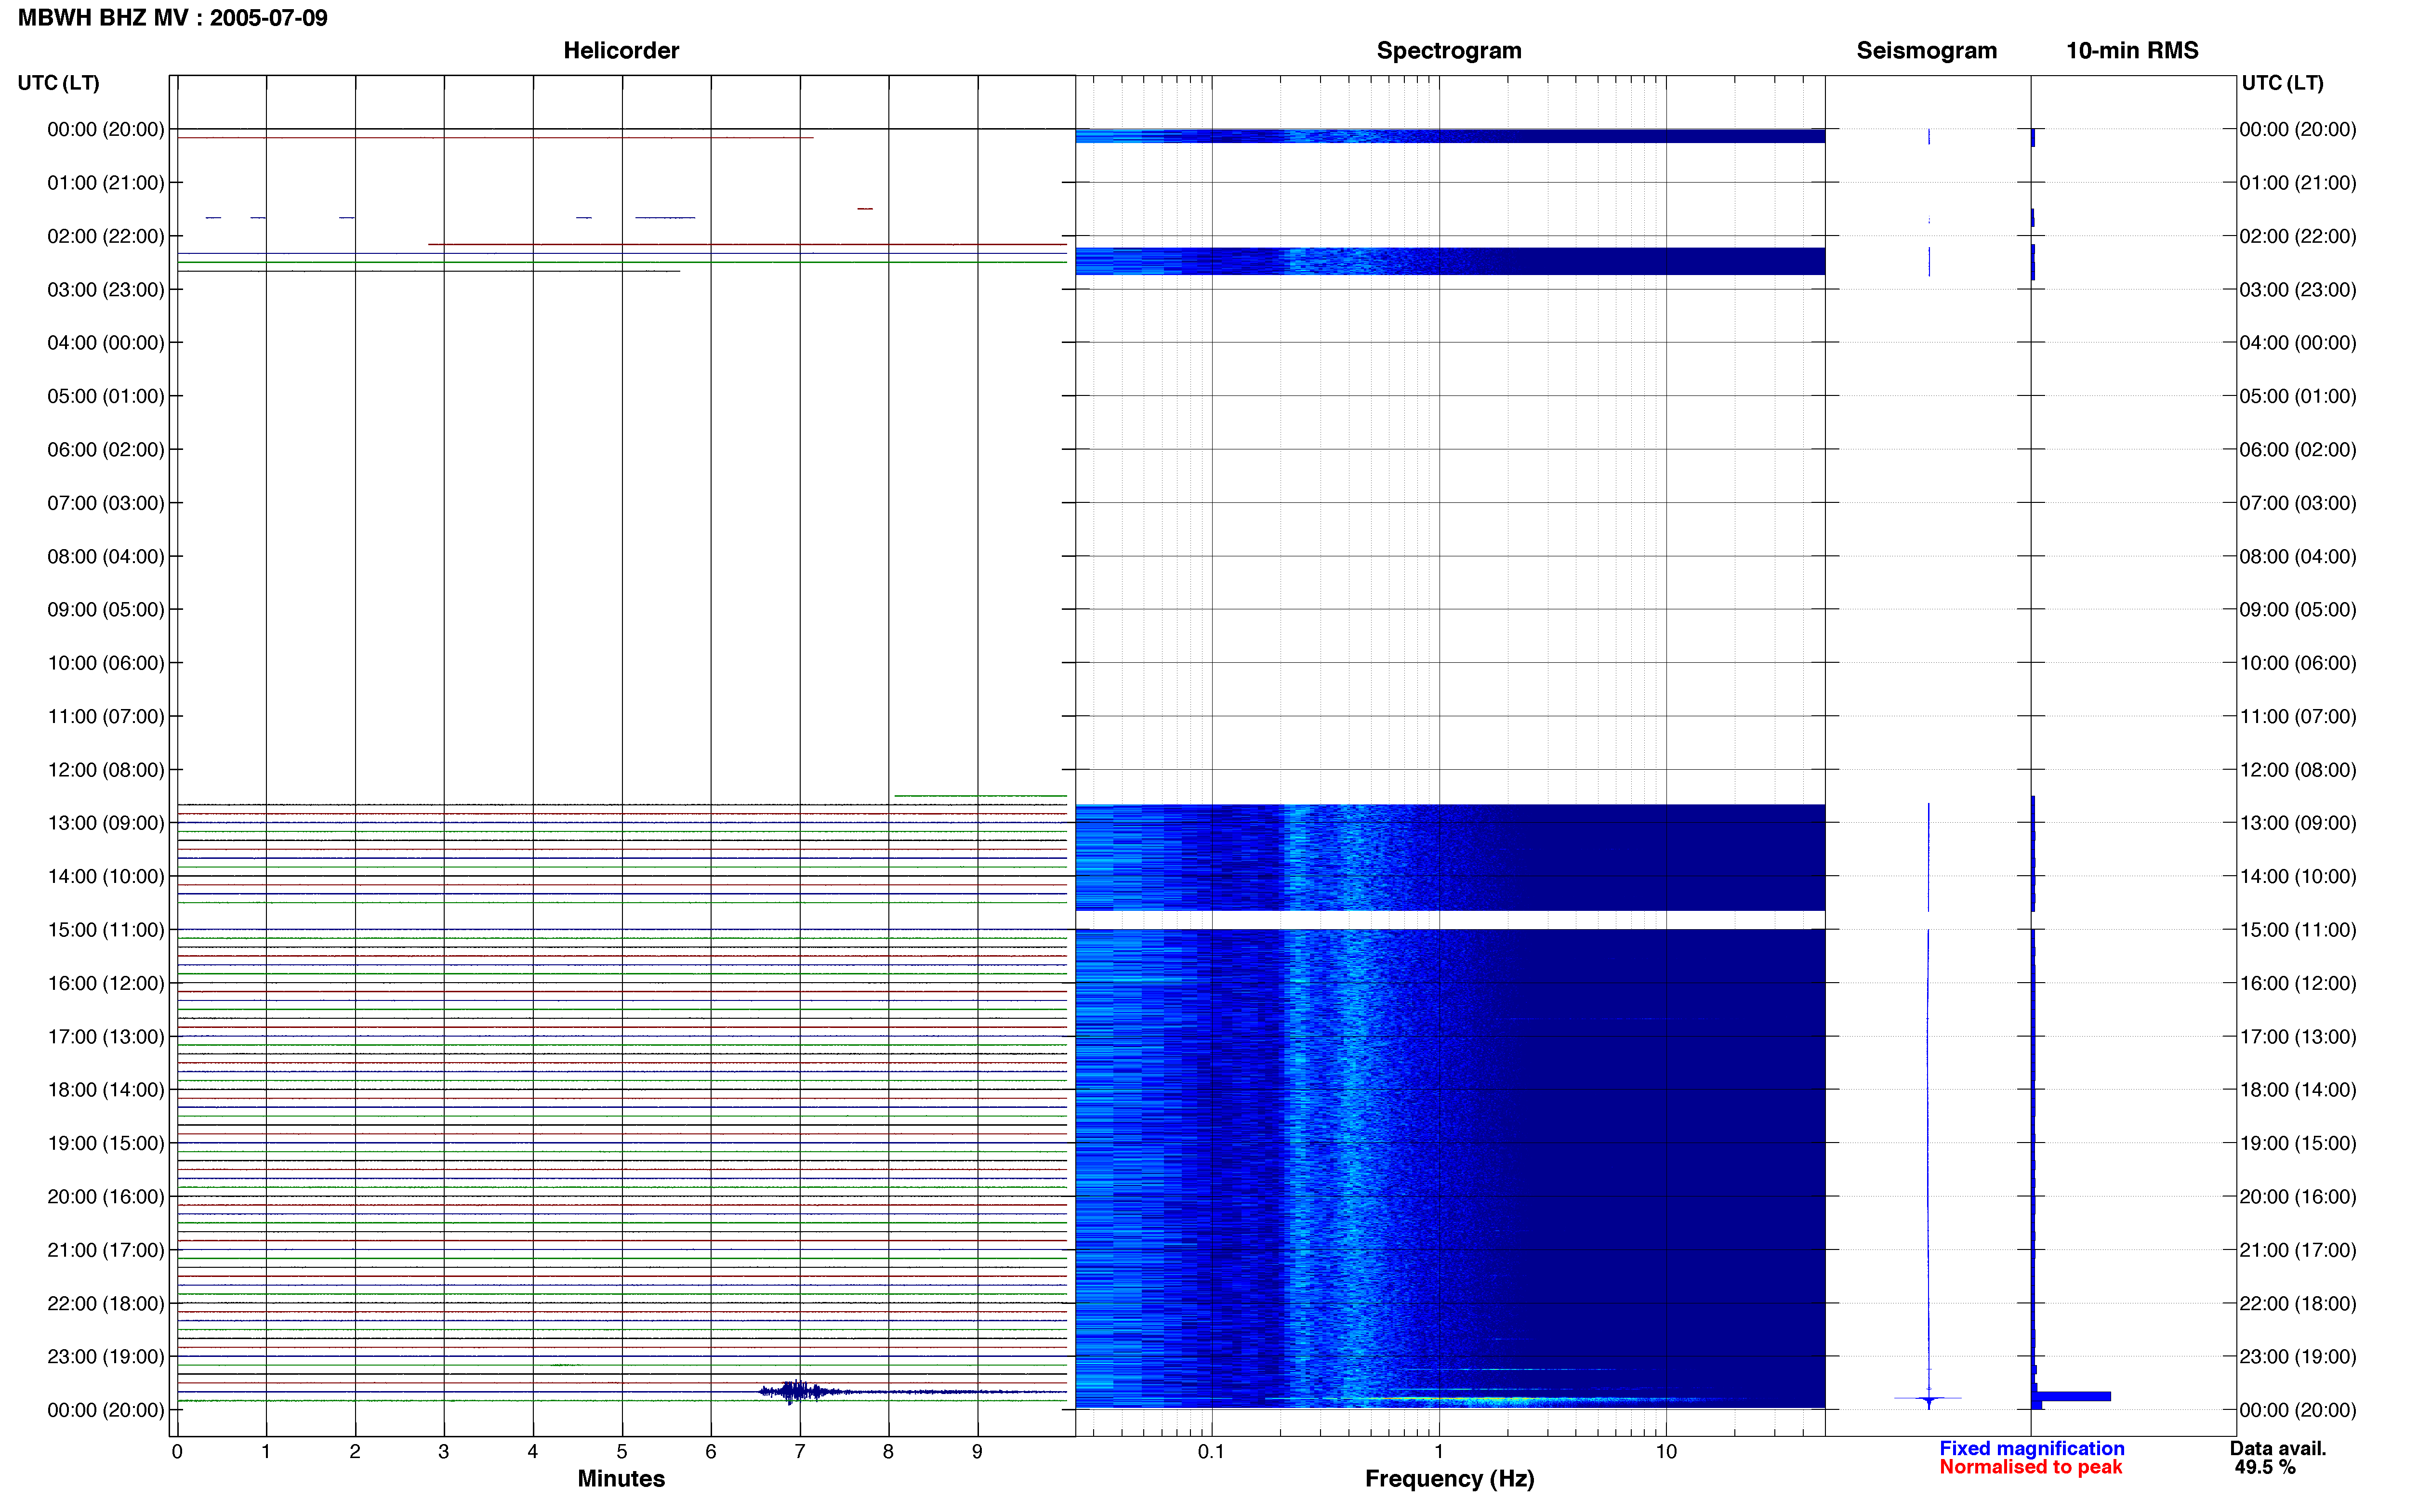Click the UTC (LT) label above the left time axis
The image size is (2418, 1512).
pos(58,83)
